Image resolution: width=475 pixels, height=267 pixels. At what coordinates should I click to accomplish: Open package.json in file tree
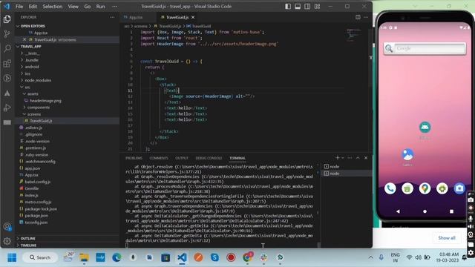pyautogui.click(x=36, y=216)
